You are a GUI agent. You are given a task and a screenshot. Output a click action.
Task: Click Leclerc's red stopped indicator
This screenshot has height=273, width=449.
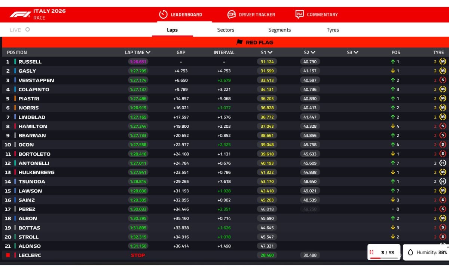tap(8, 255)
